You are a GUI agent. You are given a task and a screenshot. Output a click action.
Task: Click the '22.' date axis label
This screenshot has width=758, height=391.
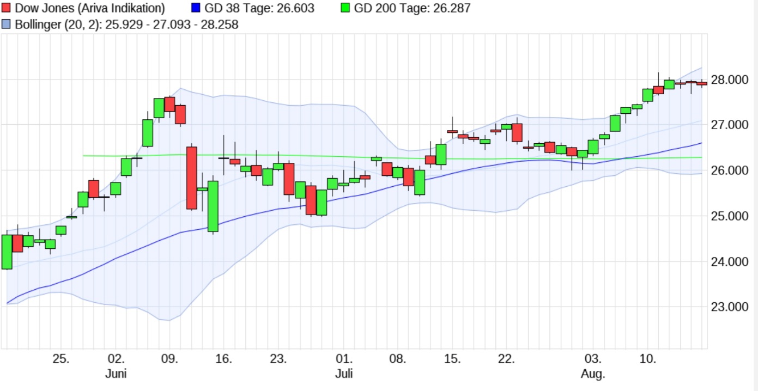tap(507, 359)
